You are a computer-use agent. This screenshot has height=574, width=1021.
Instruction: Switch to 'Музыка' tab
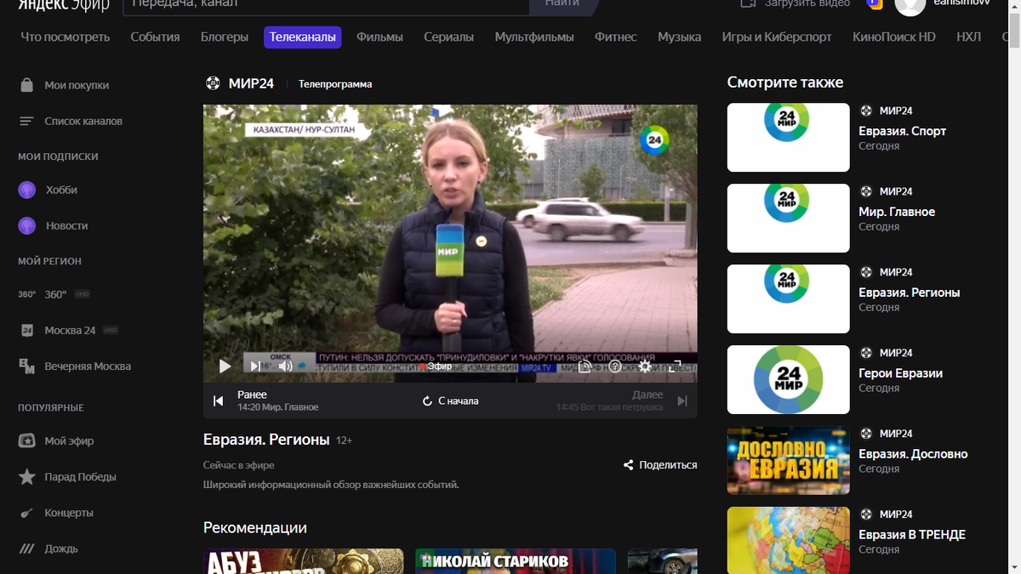(679, 37)
